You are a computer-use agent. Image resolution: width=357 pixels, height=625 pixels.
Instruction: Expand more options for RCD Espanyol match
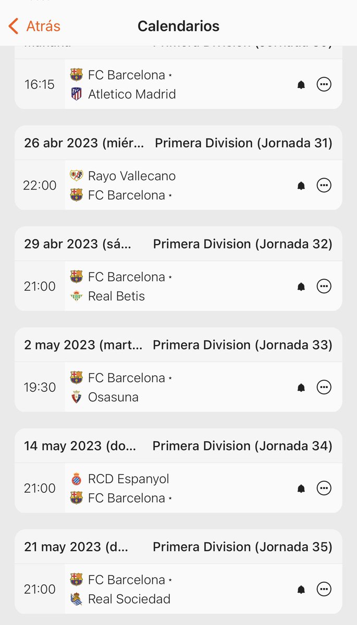click(324, 489)
